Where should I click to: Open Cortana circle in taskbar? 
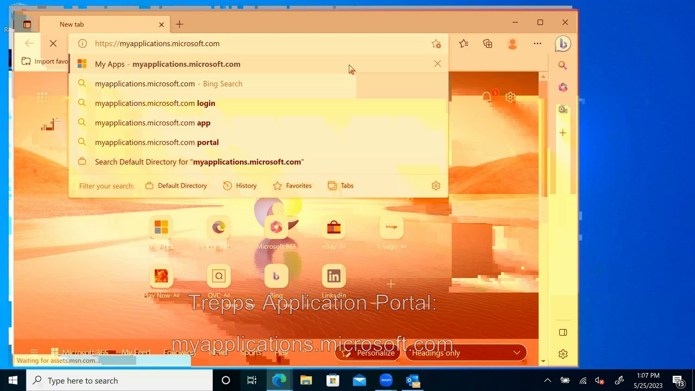click(226, 380)
